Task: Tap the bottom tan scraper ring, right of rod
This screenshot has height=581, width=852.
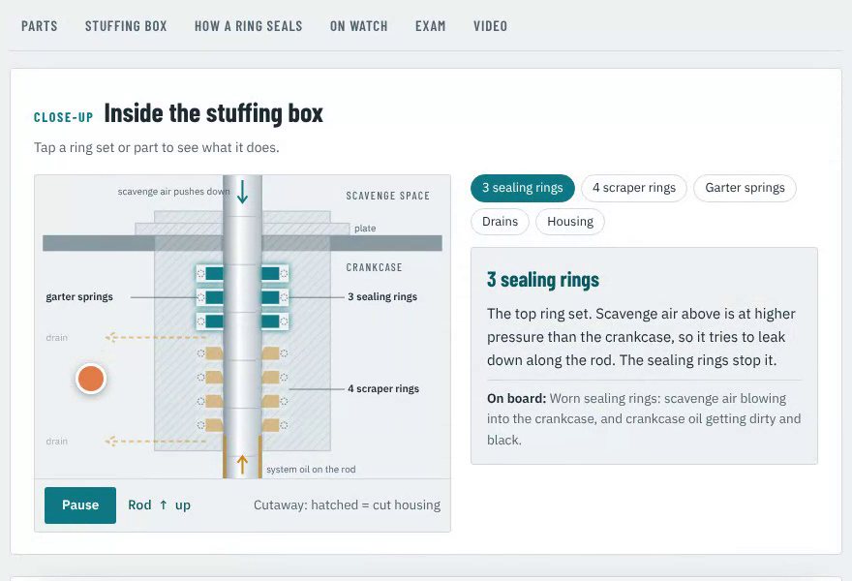Action: click(x=270, y=425)
